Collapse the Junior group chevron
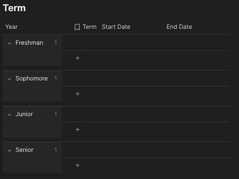The image size is (239, 179). coord(9,115)
